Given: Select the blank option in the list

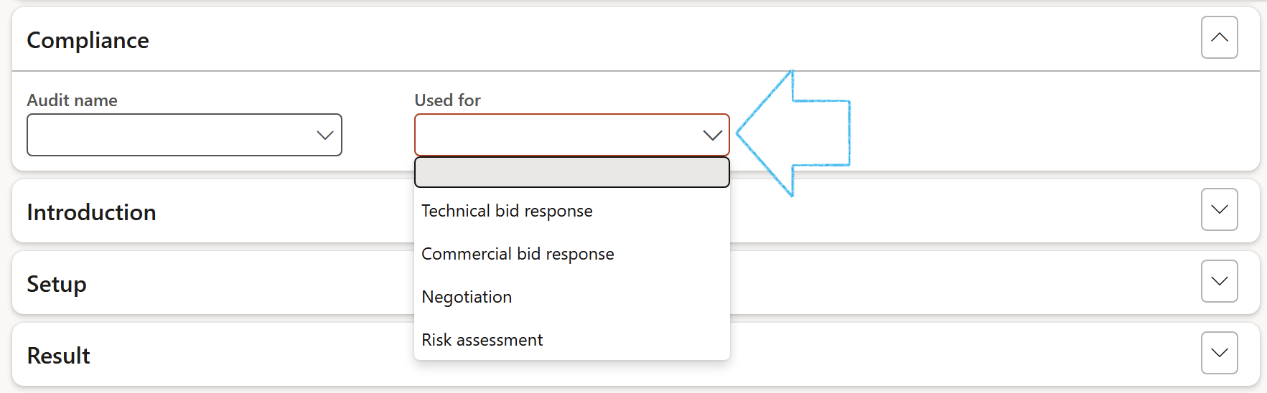Looking at the screenshot, I should [x=571, y=172].
